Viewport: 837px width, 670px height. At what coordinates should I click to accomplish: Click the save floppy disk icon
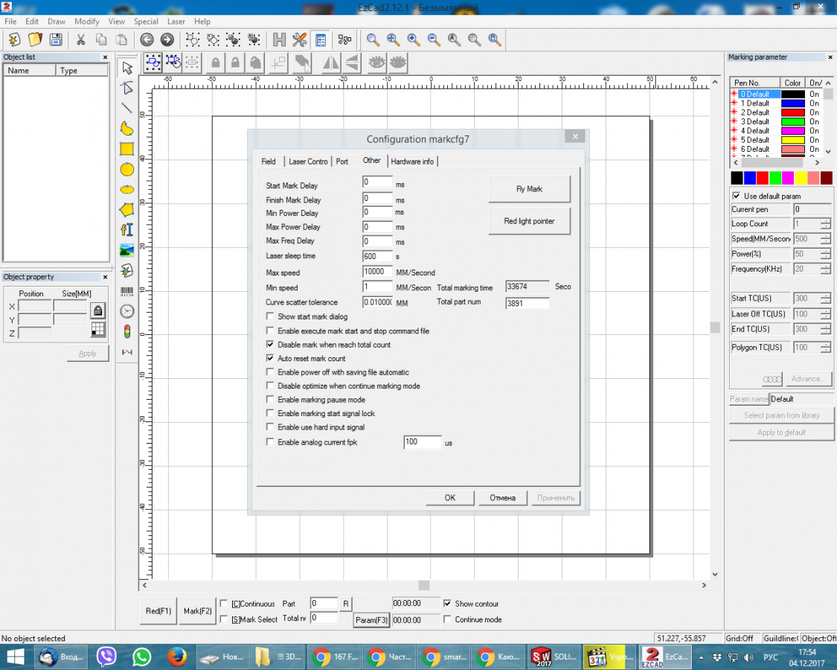pyautogui.click(x=55, y=39)
